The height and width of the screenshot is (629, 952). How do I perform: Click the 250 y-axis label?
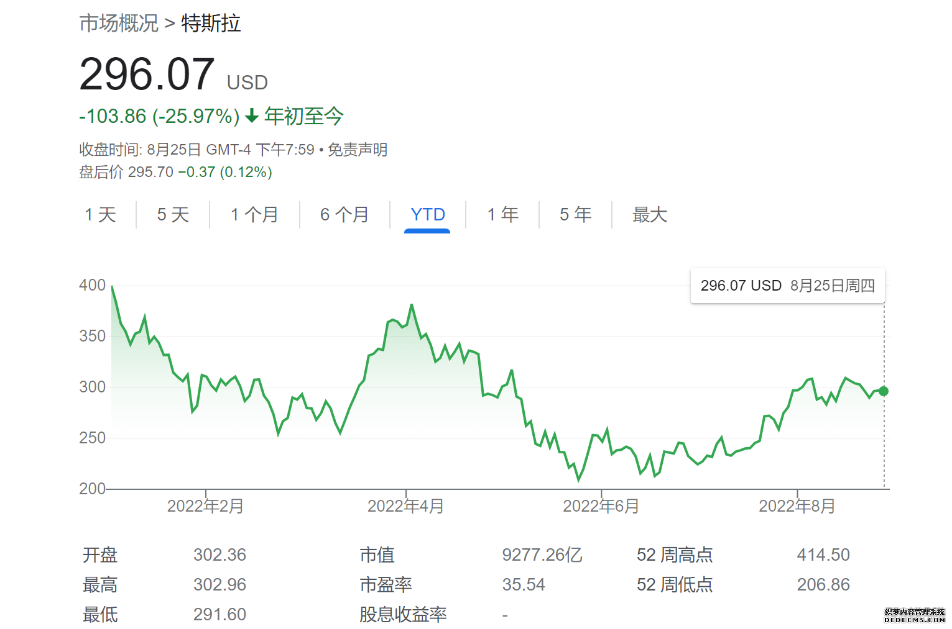[92, 438]
